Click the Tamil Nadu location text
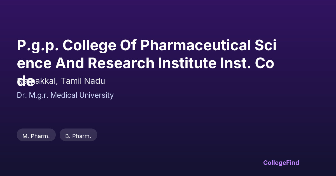This screenshot has height=176, width=336. [83, 81]
